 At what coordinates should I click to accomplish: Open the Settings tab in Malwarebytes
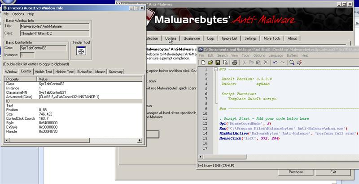tap(250, 38)
